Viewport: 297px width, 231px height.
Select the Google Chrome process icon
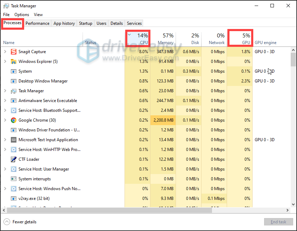click(x=13, y=120)
